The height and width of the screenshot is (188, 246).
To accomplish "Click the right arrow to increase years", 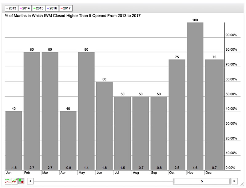I will point(235,181).
